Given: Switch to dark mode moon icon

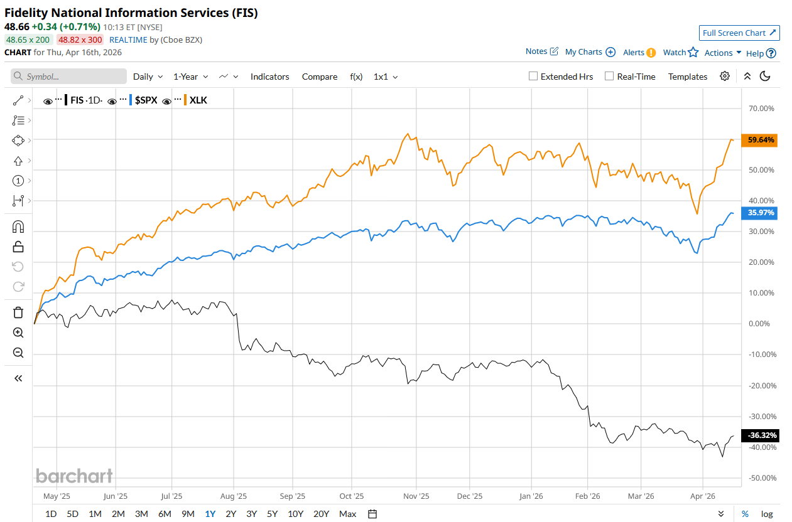Looking at the screenshot, I should [x=765, y=77].
